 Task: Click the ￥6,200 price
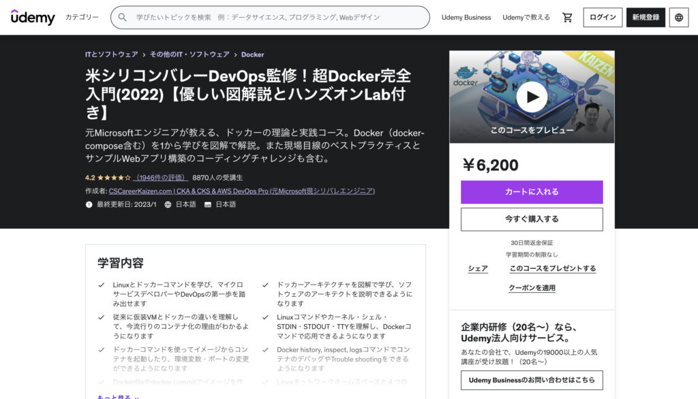click(x=489, y=165)
